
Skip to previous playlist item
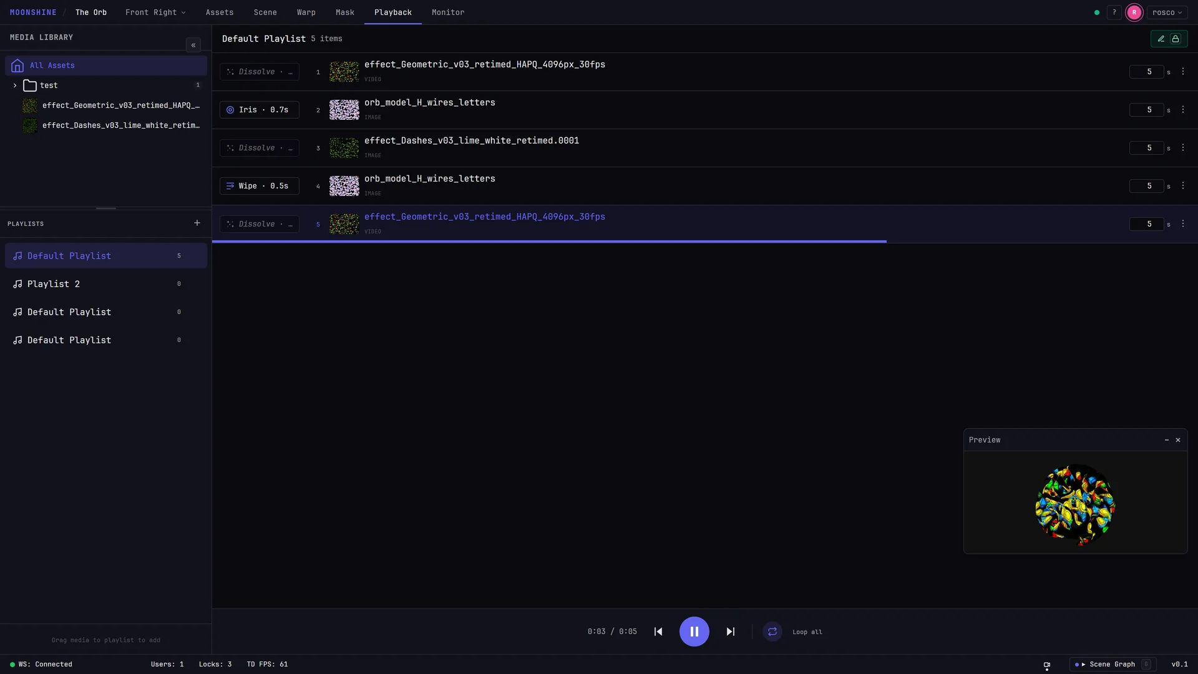(658, 632)
